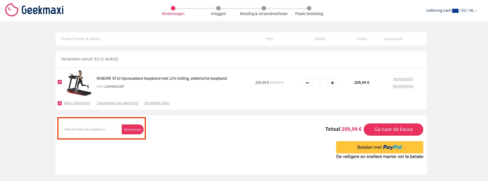The height and width of the screenshot is (181, 488).
Task: Click the EU flag icon
Action: tap(455, 11)
